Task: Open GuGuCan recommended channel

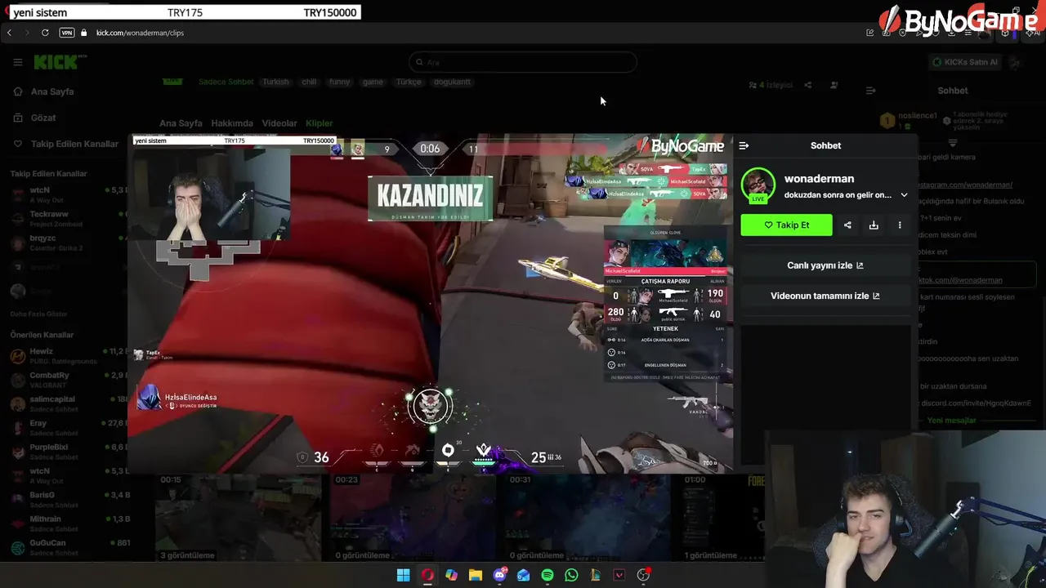Action: point(69,547)
